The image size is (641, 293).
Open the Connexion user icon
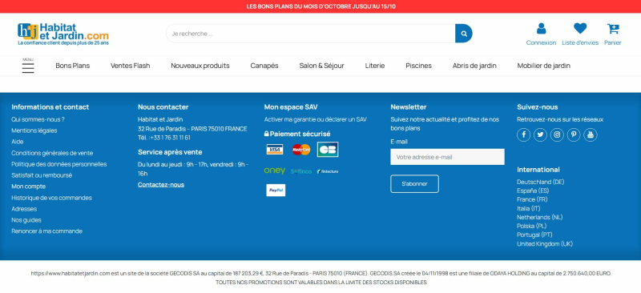tap(541, 29)
